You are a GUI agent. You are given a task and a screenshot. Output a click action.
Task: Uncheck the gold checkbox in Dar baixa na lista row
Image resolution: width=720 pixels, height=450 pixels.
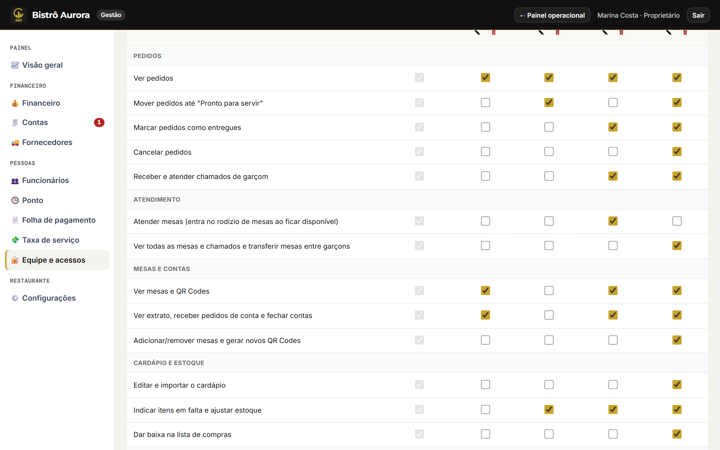coord(677,434)
